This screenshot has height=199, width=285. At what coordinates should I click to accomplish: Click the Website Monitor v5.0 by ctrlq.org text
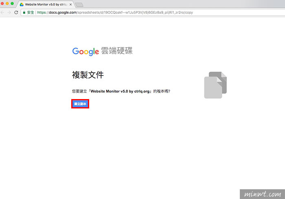click(x=120, y=91)
